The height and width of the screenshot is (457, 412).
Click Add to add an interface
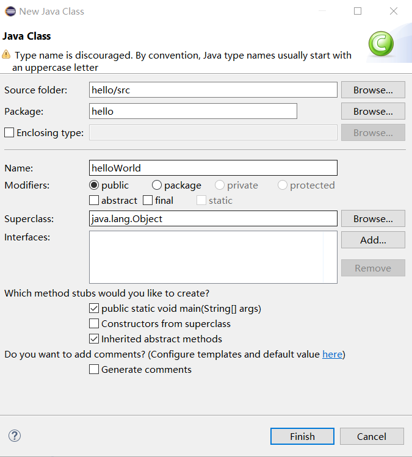[373, 240]
